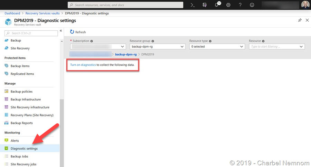The image size is (311, 167).
Task: Close the Diagnostic settings blade
Action: [307, 20]
